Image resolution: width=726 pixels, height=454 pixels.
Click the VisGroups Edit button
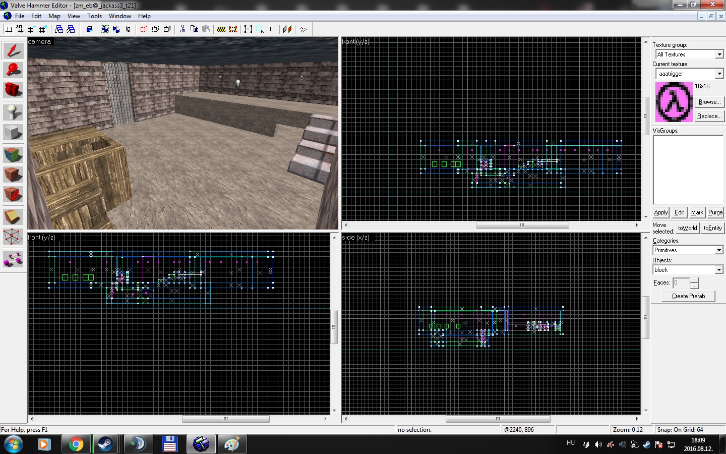coord(679,212)
